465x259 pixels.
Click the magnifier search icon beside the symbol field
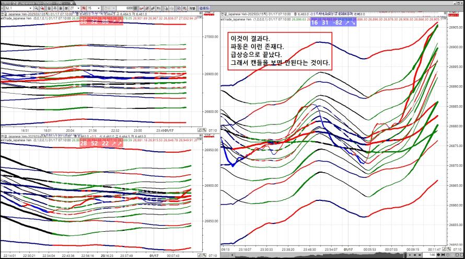36,8
